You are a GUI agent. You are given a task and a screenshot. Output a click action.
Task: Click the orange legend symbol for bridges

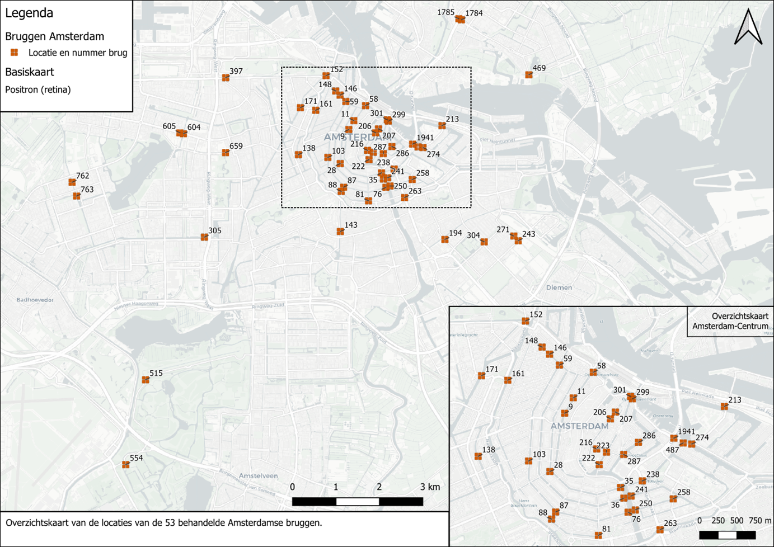[x=15, y=53]
